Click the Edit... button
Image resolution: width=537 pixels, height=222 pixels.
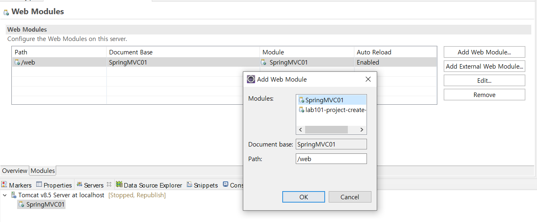(484, 80)
